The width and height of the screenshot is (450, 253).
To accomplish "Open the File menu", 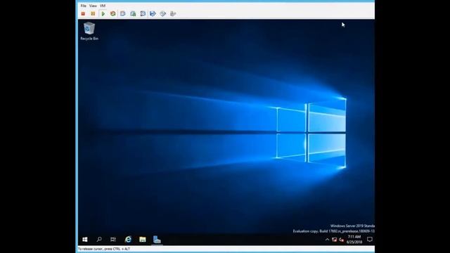I will pyautogui.click(x=83, y=6).
